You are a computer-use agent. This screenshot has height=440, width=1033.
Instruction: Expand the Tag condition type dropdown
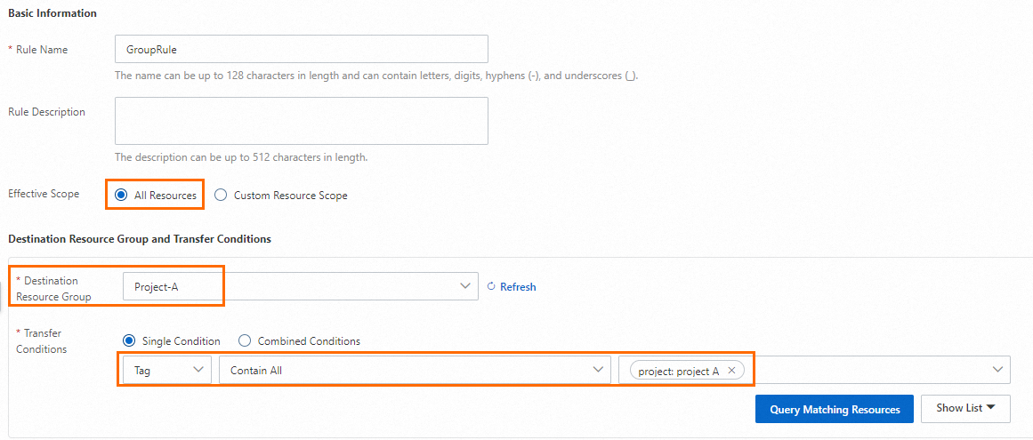click(166, 371)
